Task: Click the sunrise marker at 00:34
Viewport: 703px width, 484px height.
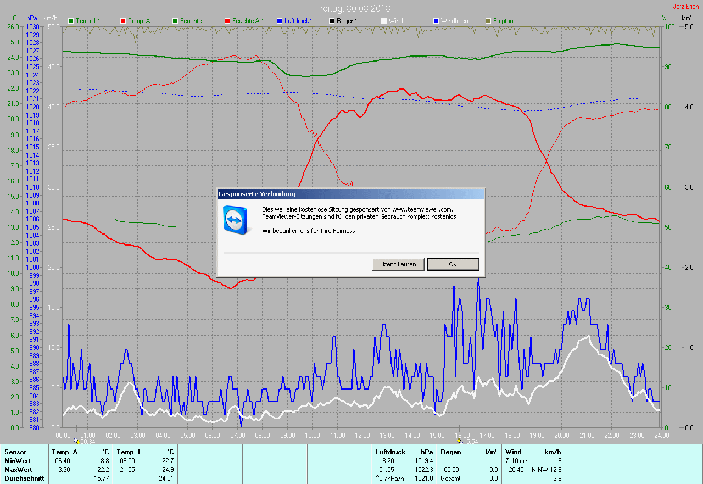Action: pyautogui.click(x=77, y=441)
